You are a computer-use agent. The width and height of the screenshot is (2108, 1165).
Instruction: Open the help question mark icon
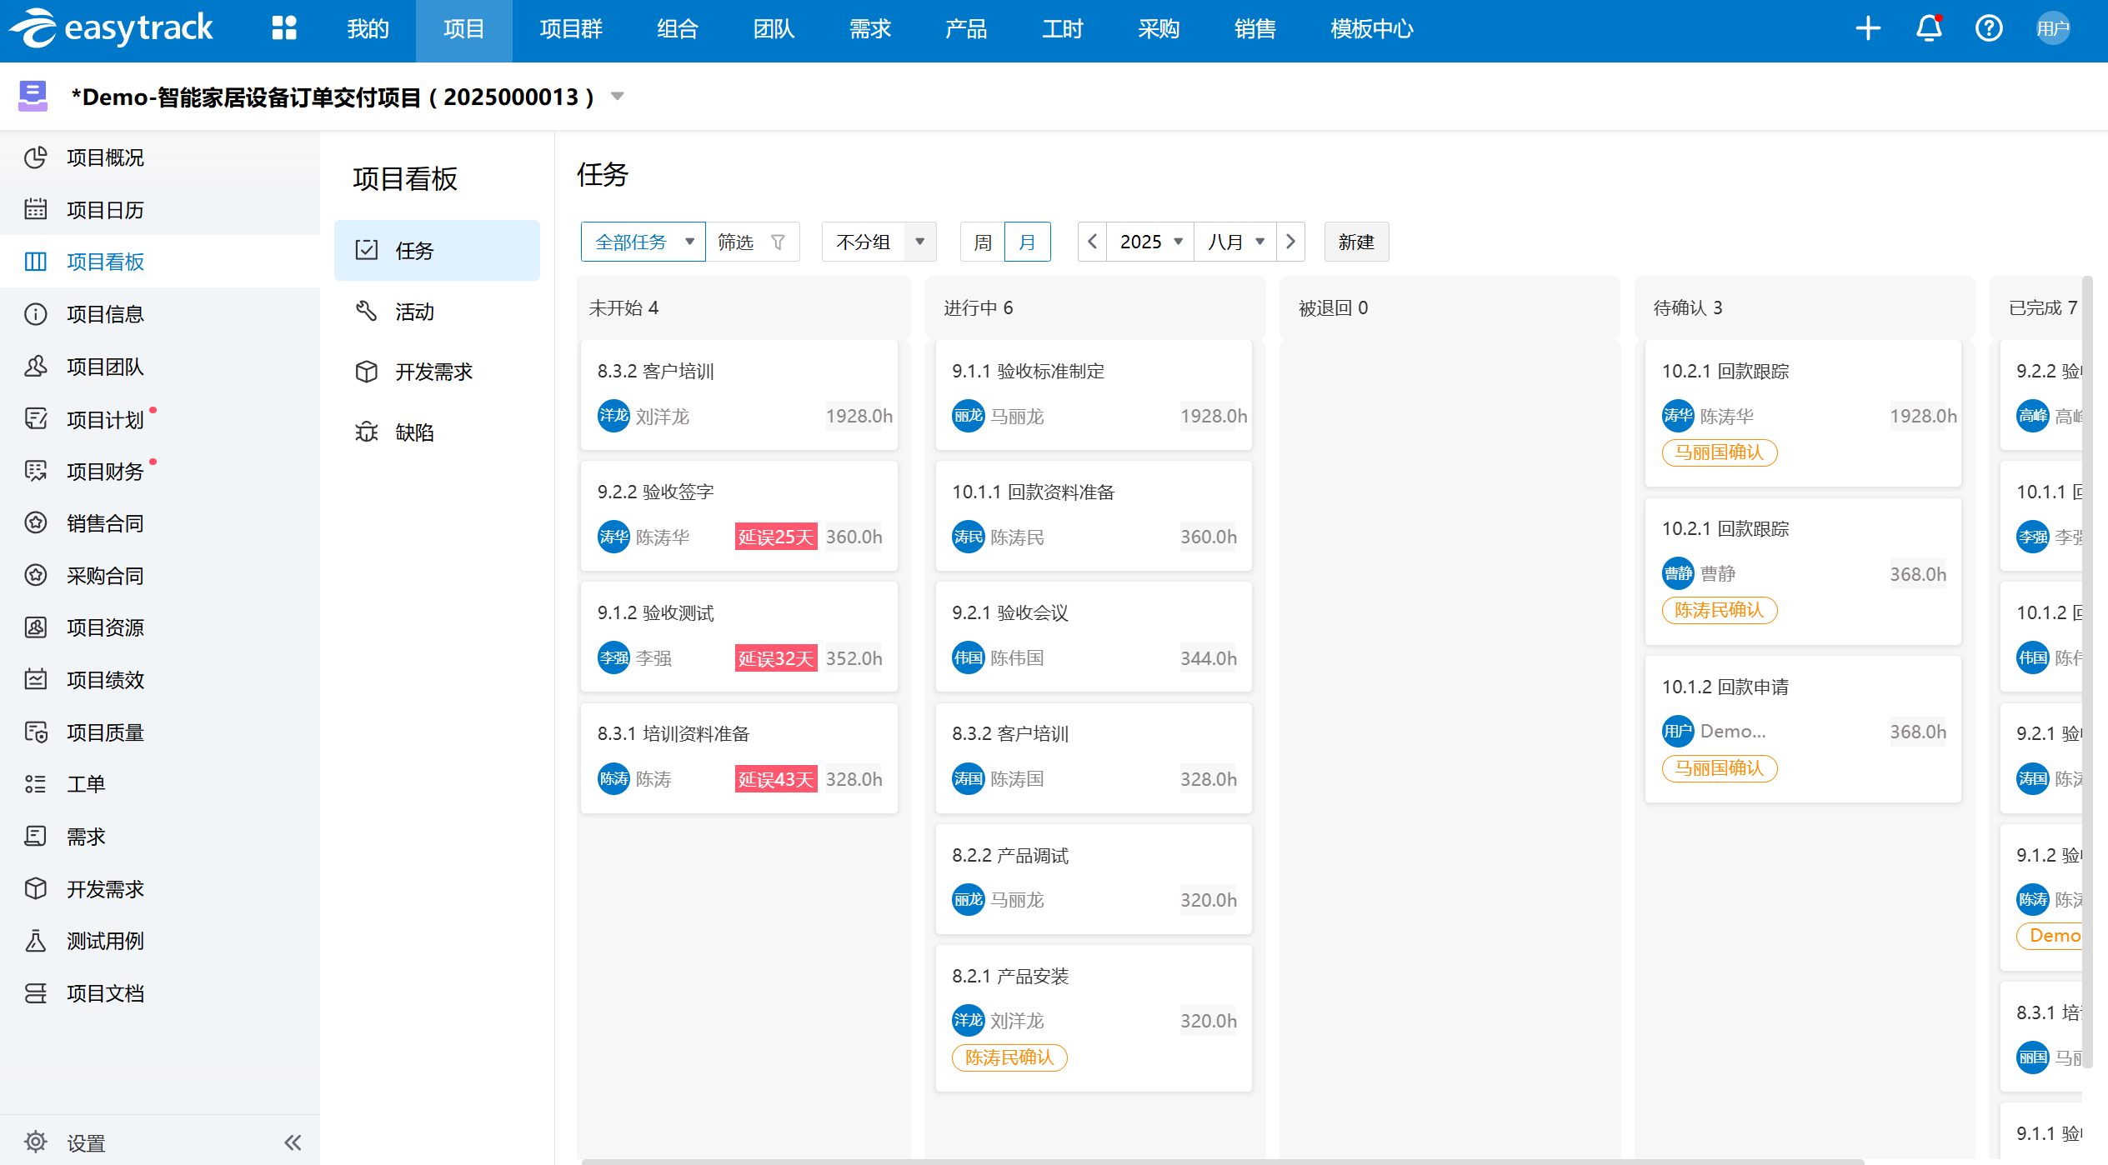click(1989, 29)
